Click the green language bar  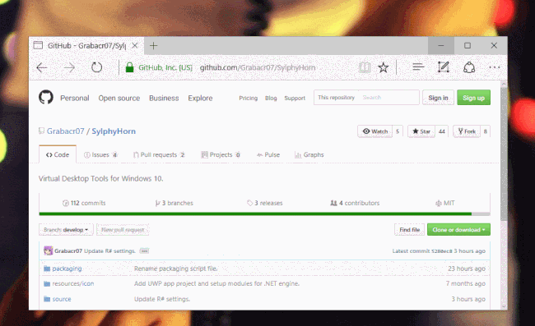click(x=255, y=214)
